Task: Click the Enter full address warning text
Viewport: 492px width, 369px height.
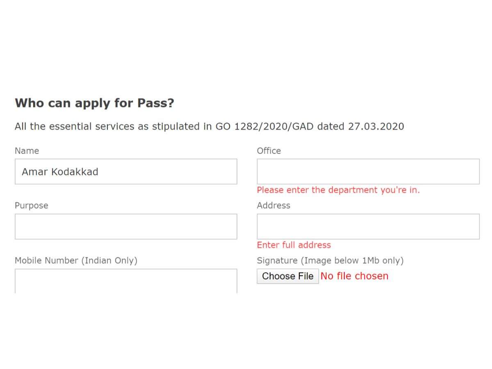Action: [x=294, y=245]
